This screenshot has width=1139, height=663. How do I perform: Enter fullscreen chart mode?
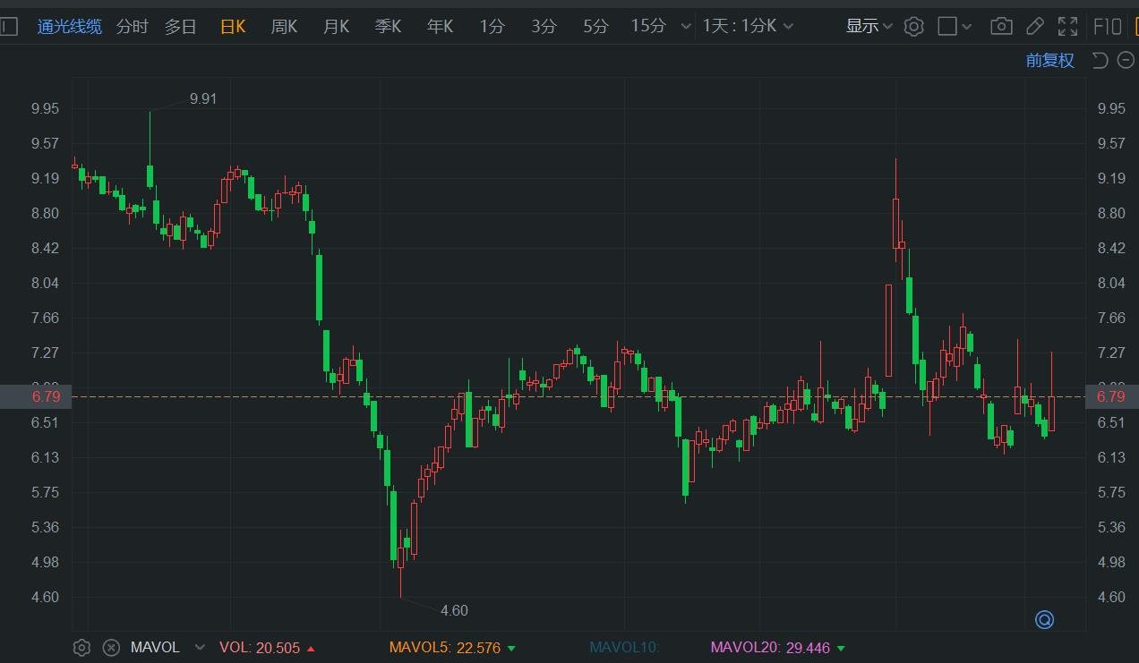click(x=1067, y=26)
